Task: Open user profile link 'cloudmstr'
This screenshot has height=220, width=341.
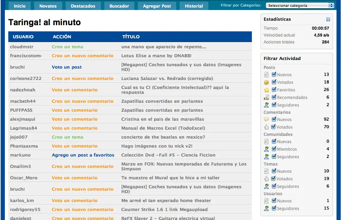Action: click(x=21, y=47)
